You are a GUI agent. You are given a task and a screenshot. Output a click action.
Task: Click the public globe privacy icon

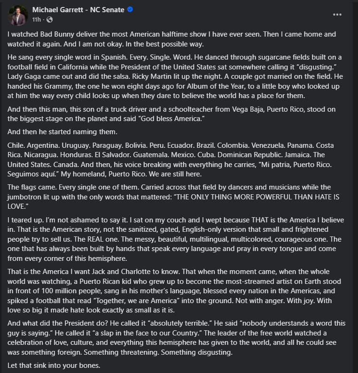[x=50, y=20]
